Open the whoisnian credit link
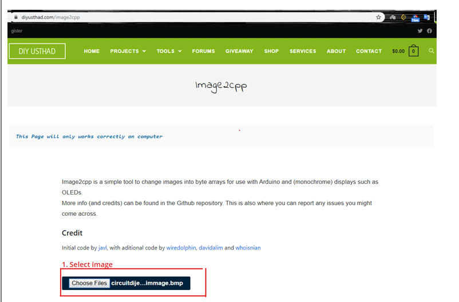The width and height of the screenshot is (459, 302). click(248, 248)
